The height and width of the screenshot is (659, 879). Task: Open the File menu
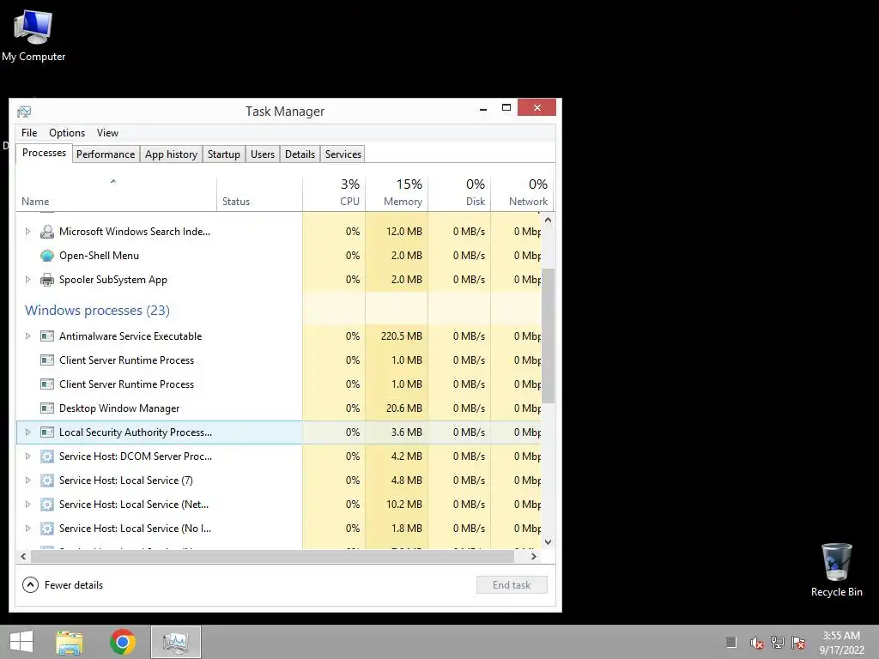click(29, 133)
